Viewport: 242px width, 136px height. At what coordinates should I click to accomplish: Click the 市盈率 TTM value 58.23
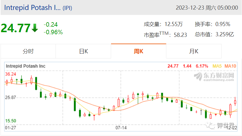tap(180, 35)
